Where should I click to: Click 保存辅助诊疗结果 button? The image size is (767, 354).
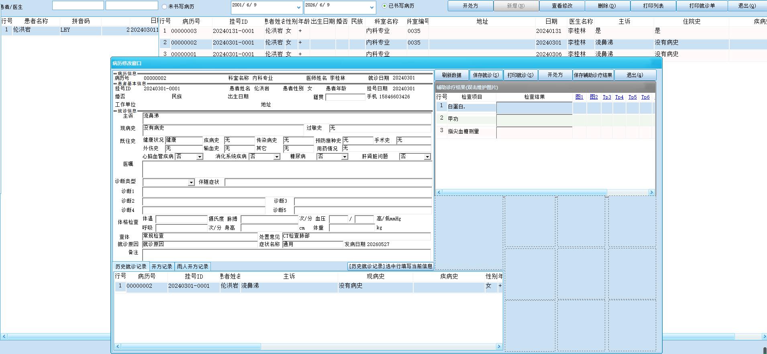pyautogui.click(x=593, y=75)
